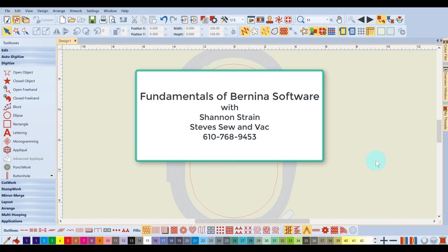Open the Settings menu
This screenshot has height=252, width=448.
[93, 11]
